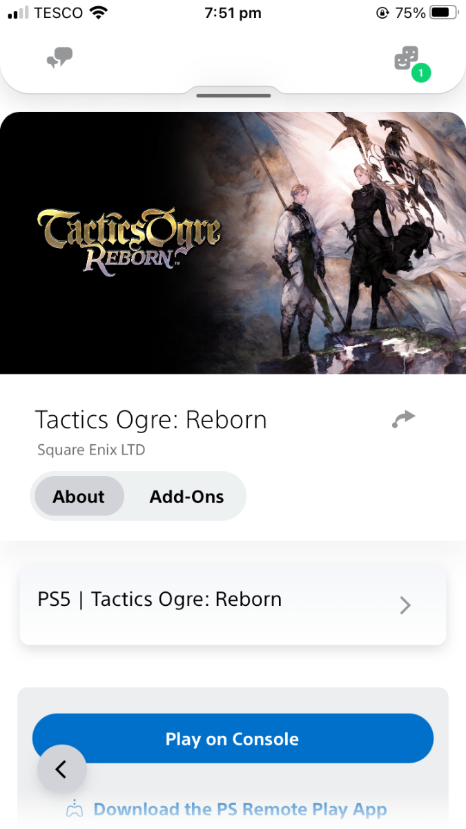Tap the rotation lock status icon
Screen dimensions: 466x829
pos(382,12)
